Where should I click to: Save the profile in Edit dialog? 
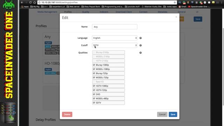tap(173, 114)
